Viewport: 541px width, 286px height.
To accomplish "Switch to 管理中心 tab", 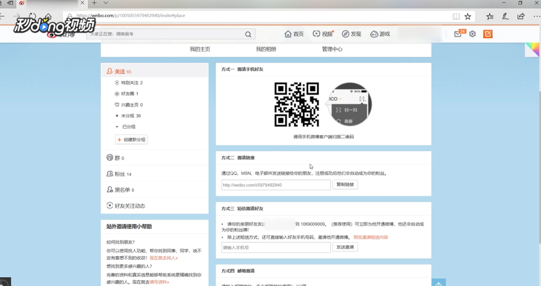I will coord(332,49).
